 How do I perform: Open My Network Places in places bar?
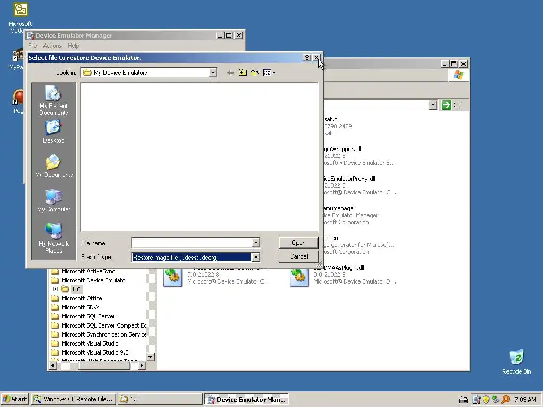pyautogui.click(x=54, y=238)
